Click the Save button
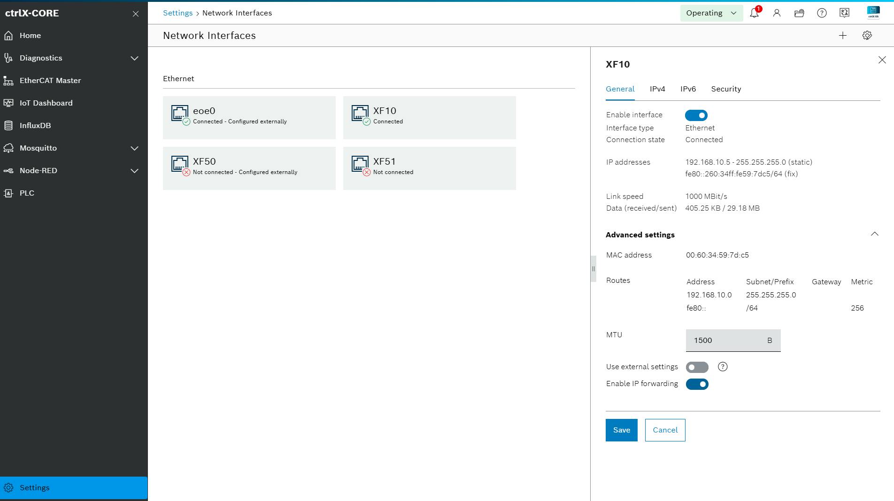The image size is (894, 501). pos(621,430)
